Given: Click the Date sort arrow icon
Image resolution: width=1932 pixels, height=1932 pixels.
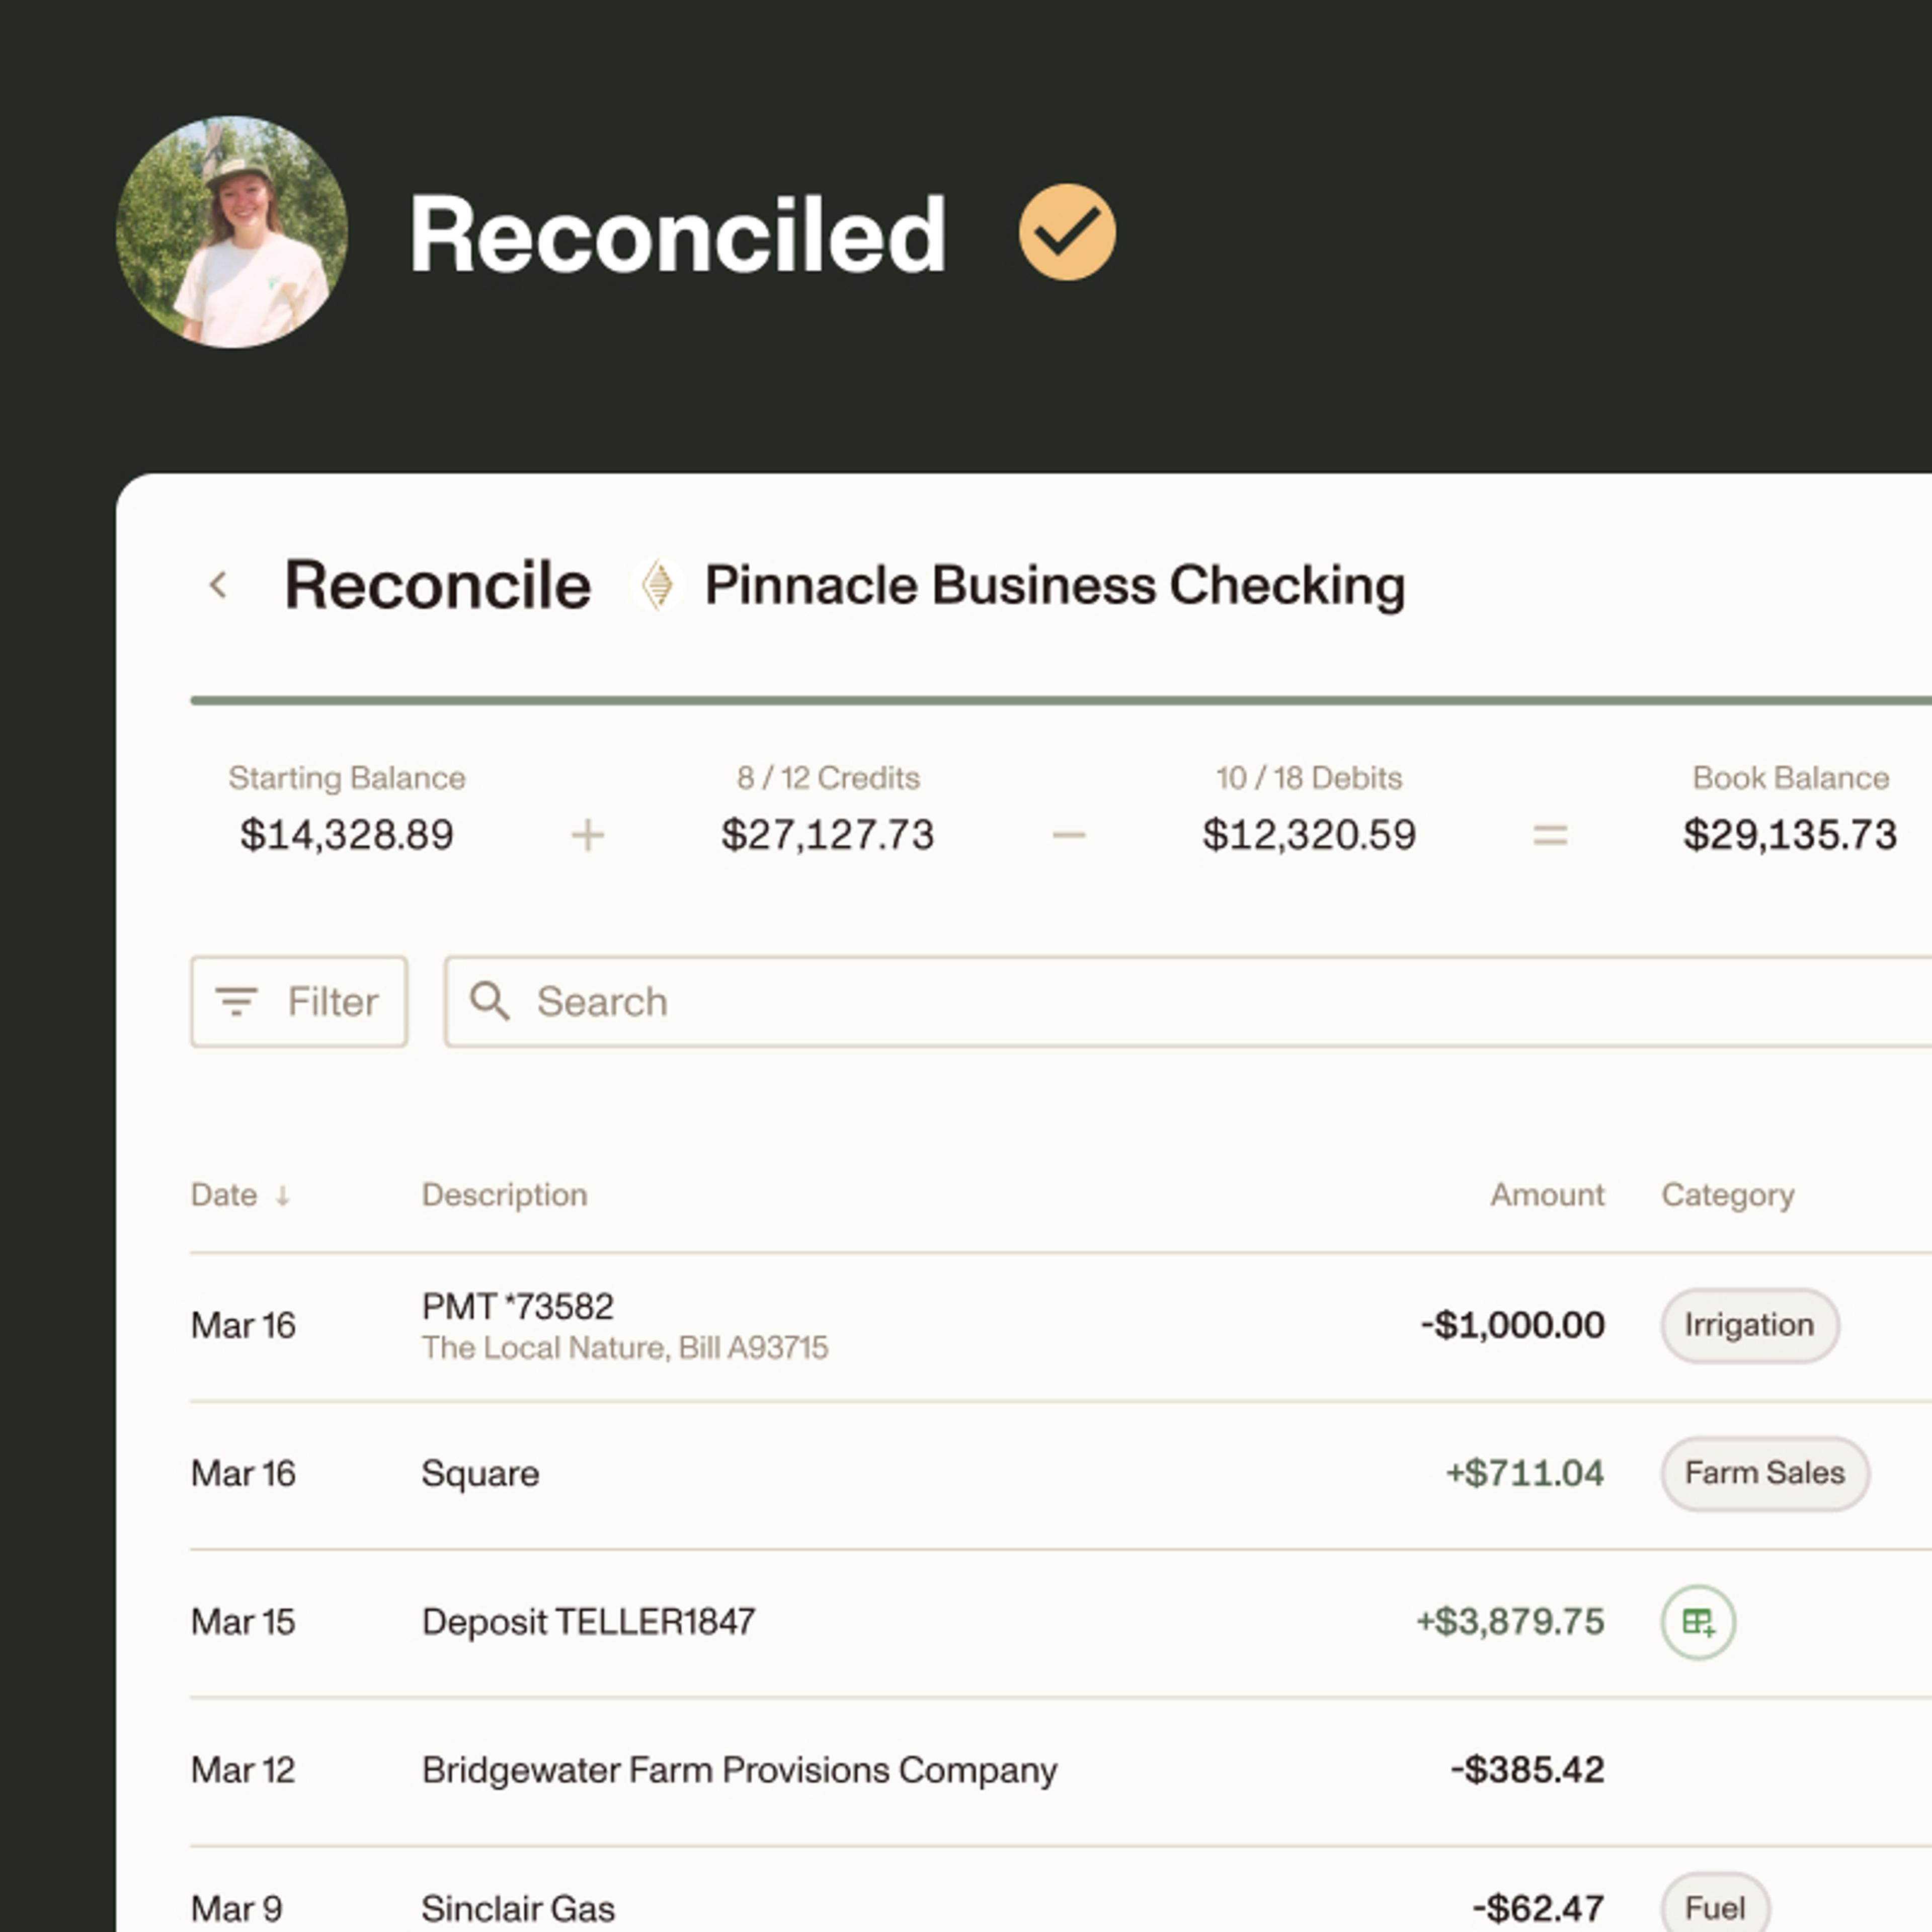Looking at the screenshot, I should pos(283,1195).
